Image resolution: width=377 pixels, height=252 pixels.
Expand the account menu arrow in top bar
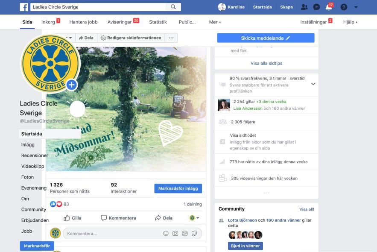coord(356,7)
